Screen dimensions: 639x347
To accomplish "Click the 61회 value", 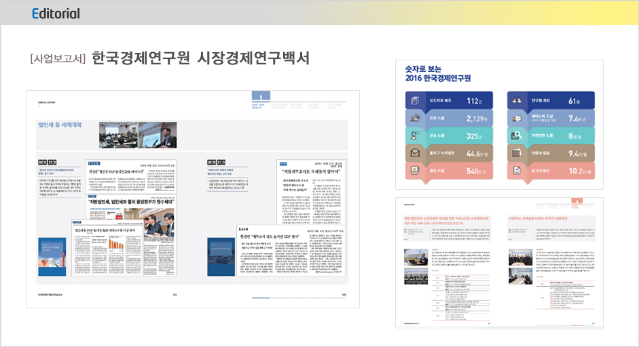I will tap(574, 101).
